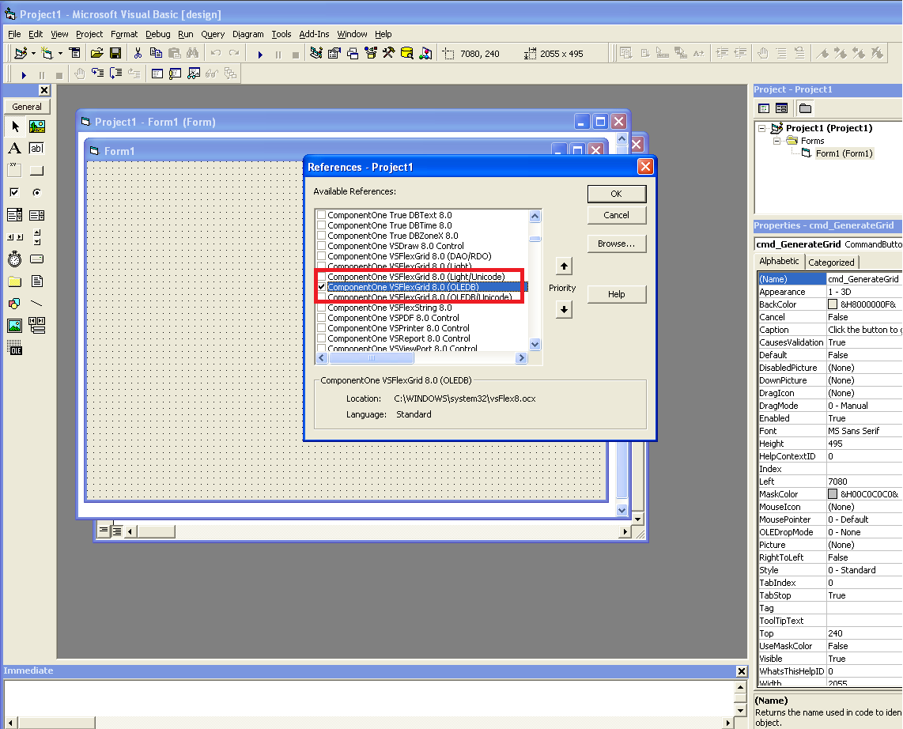The height and width of the screenshot is (729, 903).
Task: Select the CommandButton control tool
Action: 37,171
